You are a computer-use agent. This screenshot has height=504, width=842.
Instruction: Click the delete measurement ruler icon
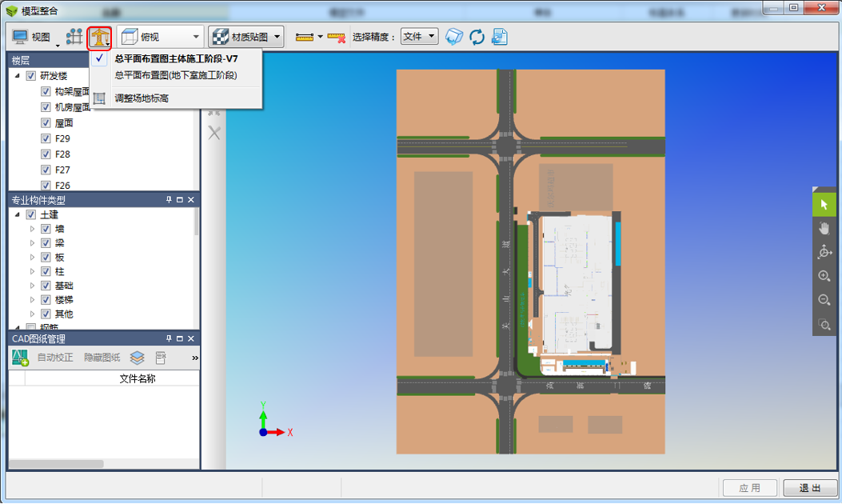pos(336,37)
